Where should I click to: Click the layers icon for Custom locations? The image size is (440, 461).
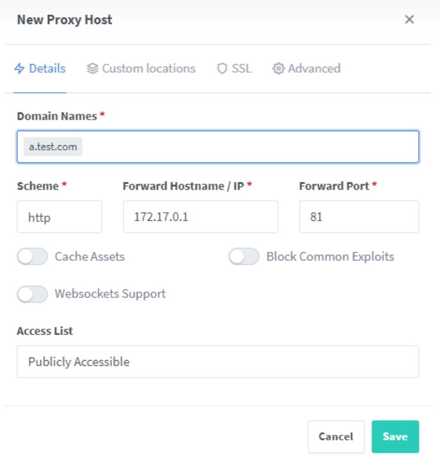coord(92,68)
